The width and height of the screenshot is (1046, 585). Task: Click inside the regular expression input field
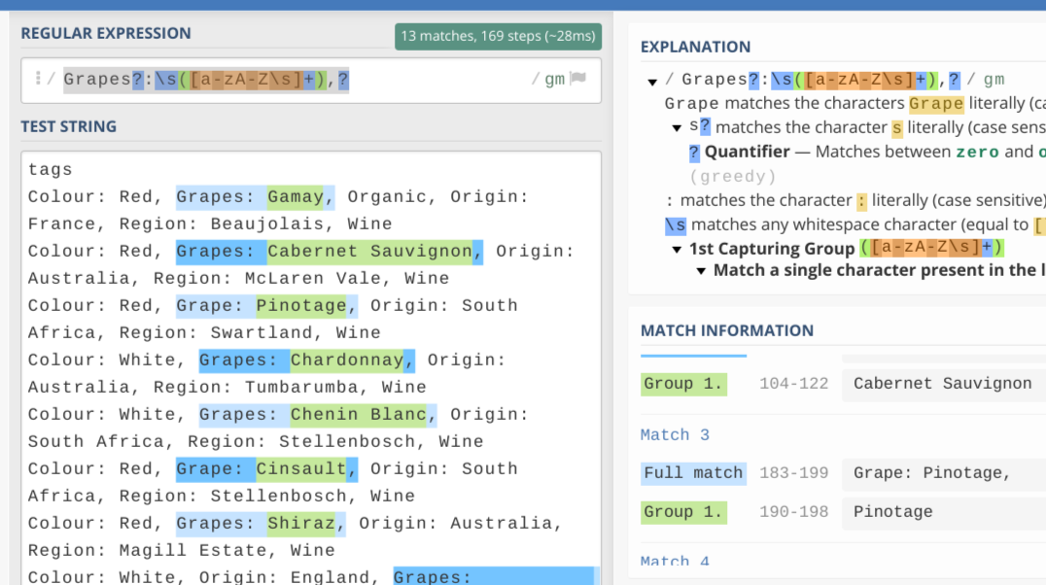311,80
